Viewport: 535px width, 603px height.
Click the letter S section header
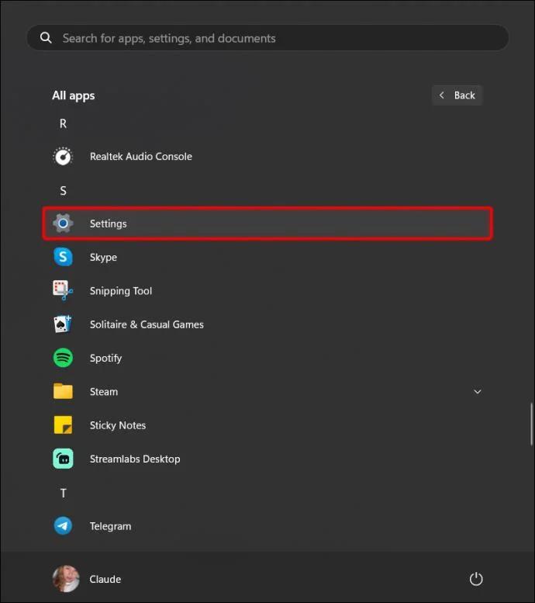pyautogui.click(x=63, y=190)
